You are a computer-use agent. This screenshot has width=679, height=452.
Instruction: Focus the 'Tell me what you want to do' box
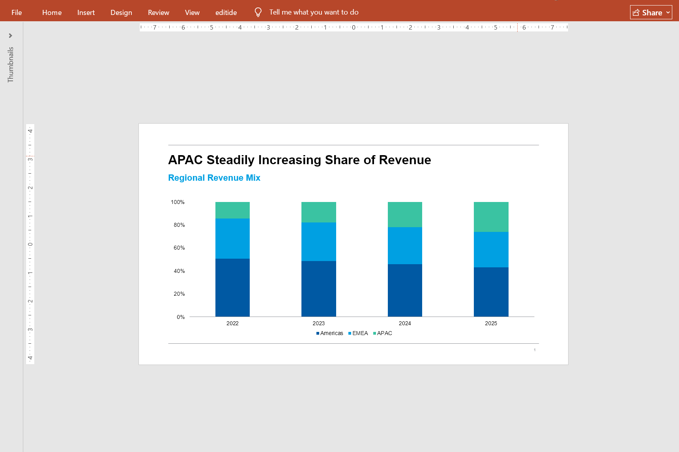[314, 12]
